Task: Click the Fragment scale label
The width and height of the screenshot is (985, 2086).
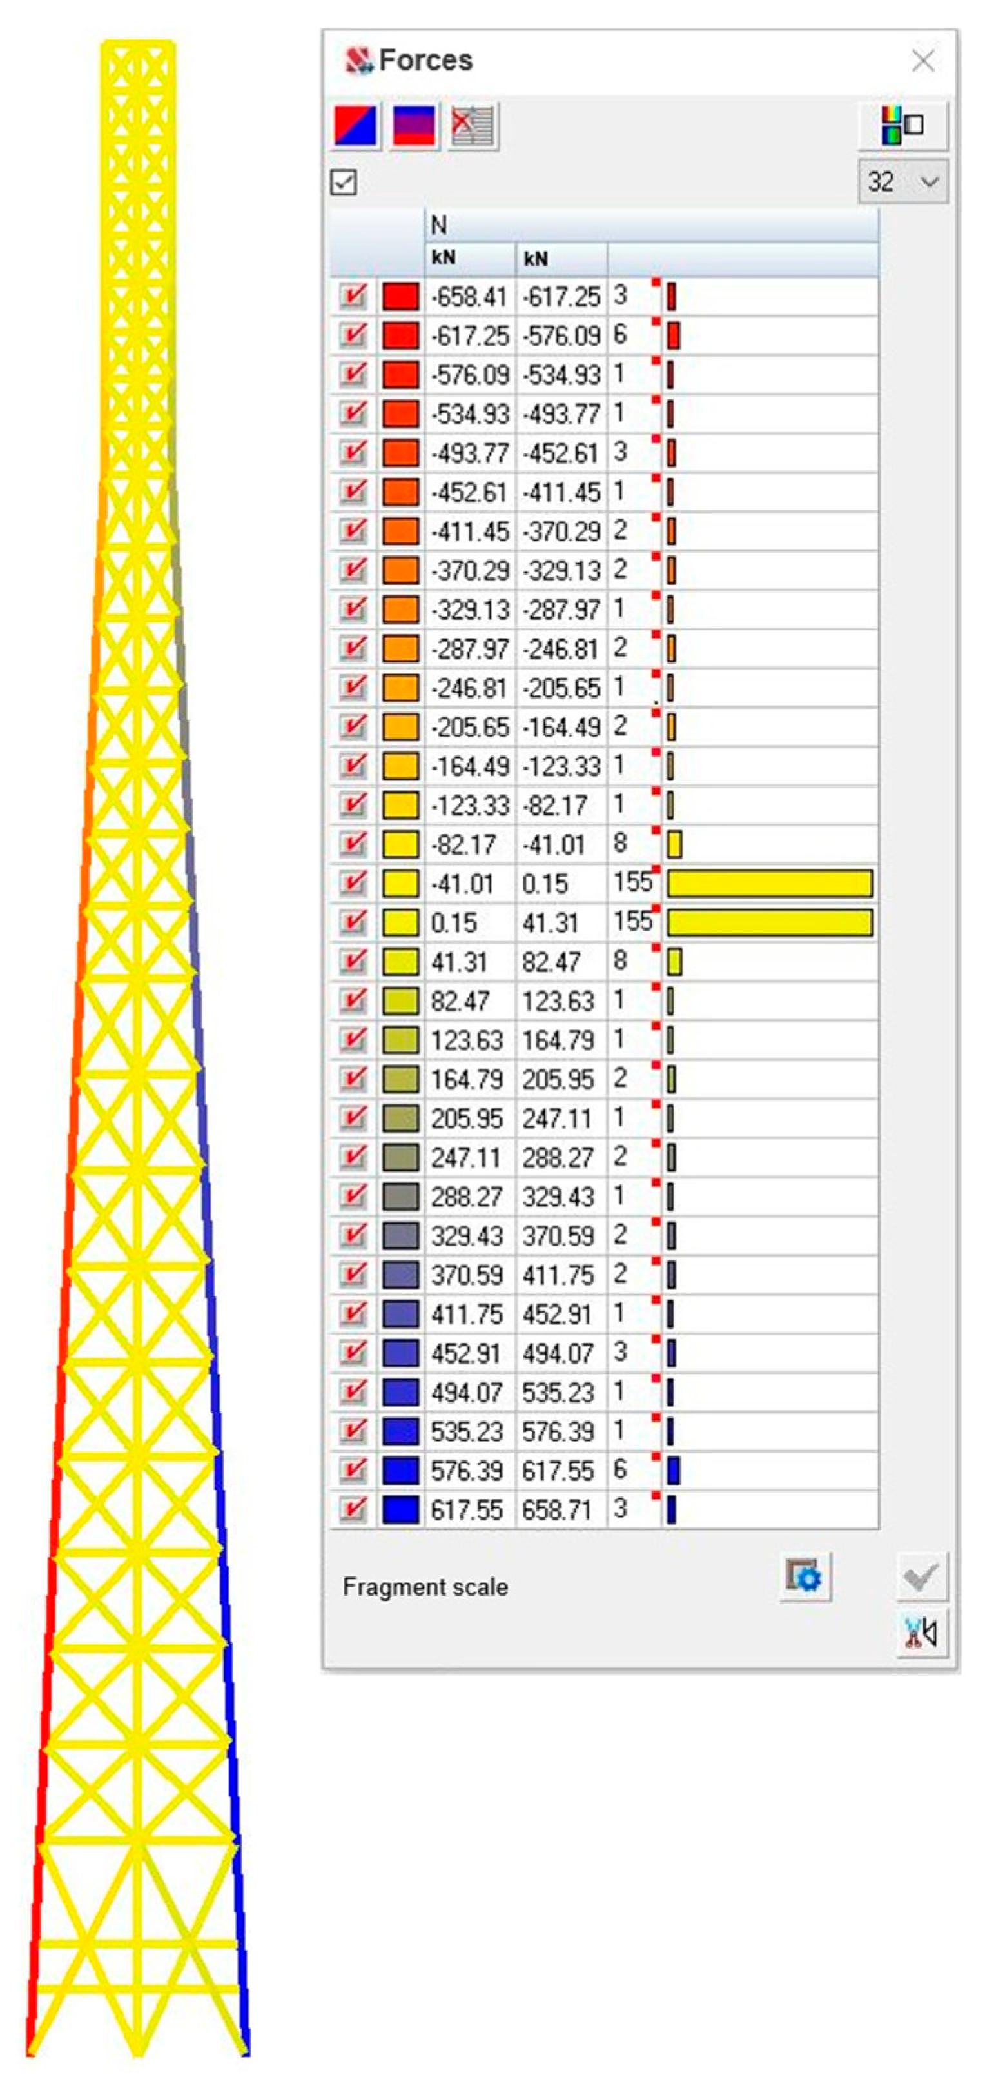Action: pyautogui.click(x=425, y=1586)
